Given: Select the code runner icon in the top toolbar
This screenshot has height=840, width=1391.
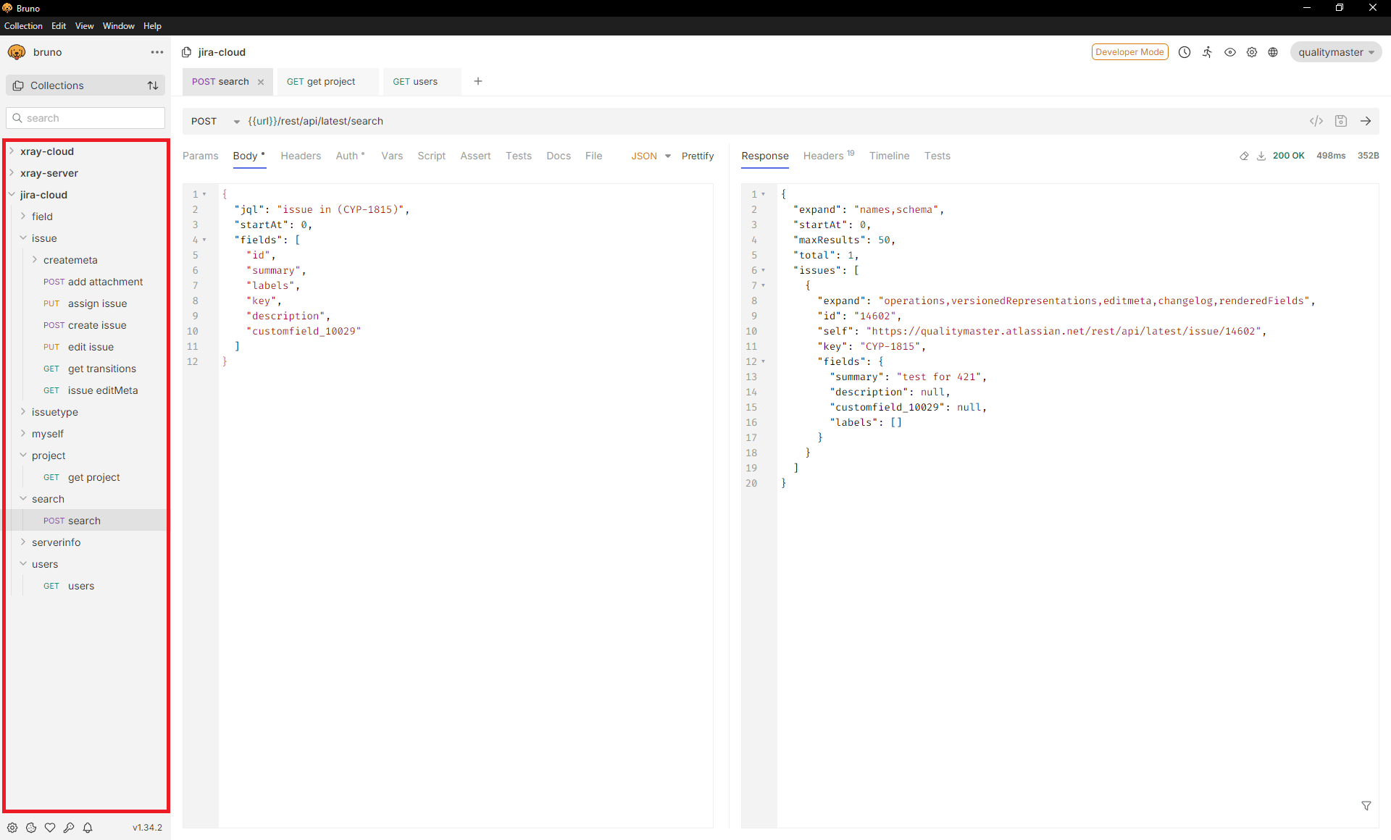Looking at the screenshot, I should point(1208,51).
